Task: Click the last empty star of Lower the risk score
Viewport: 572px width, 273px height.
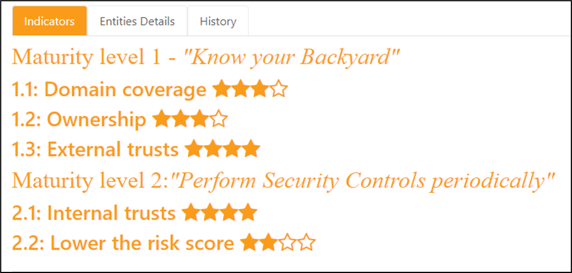Action: (307, 242)
